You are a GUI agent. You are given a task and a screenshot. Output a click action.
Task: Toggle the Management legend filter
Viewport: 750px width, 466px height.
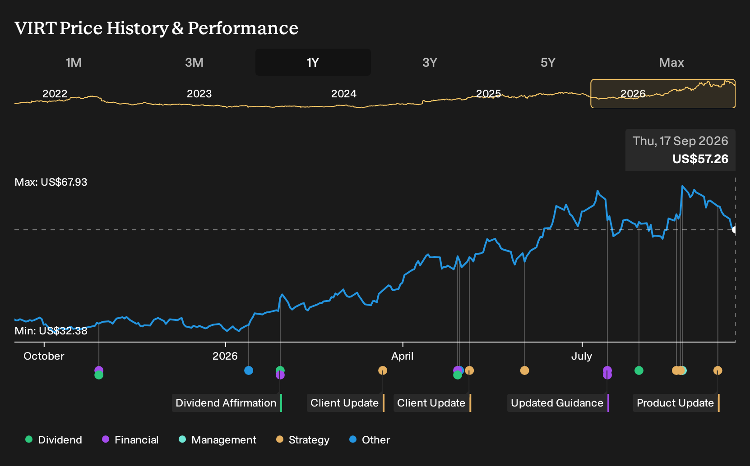218,440
